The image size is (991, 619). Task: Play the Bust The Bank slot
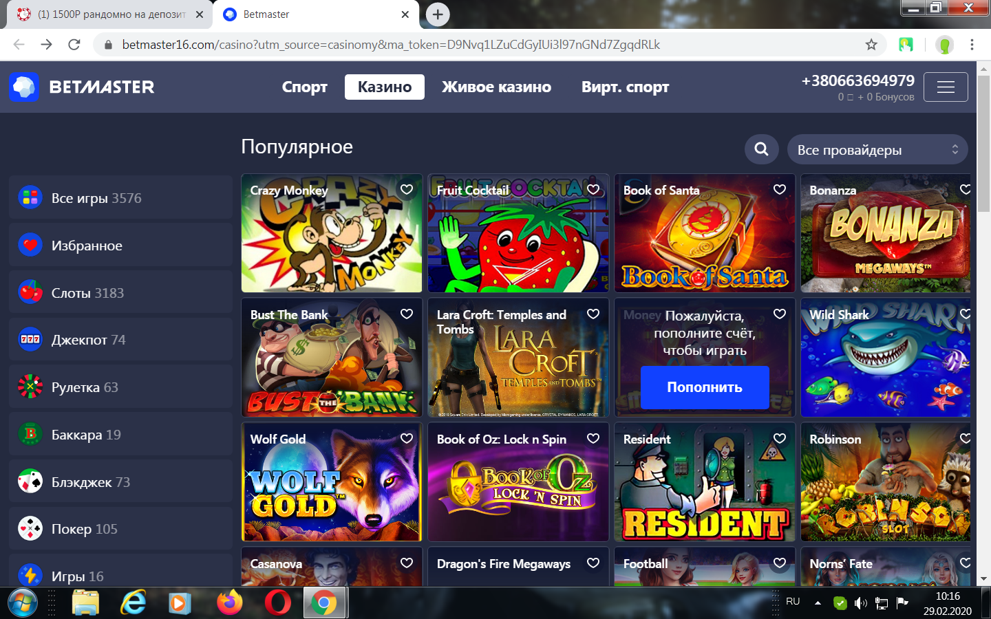[332, 358]
